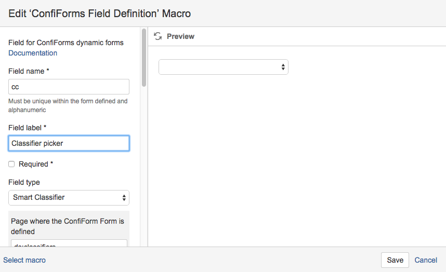This screenshot has width=446, height=272.
Task: Click the 'Field name *' label
Action: pyautogui.click(x=29, y=71)
